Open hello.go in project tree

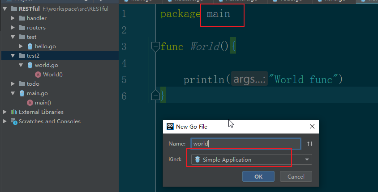coord(45,46)
